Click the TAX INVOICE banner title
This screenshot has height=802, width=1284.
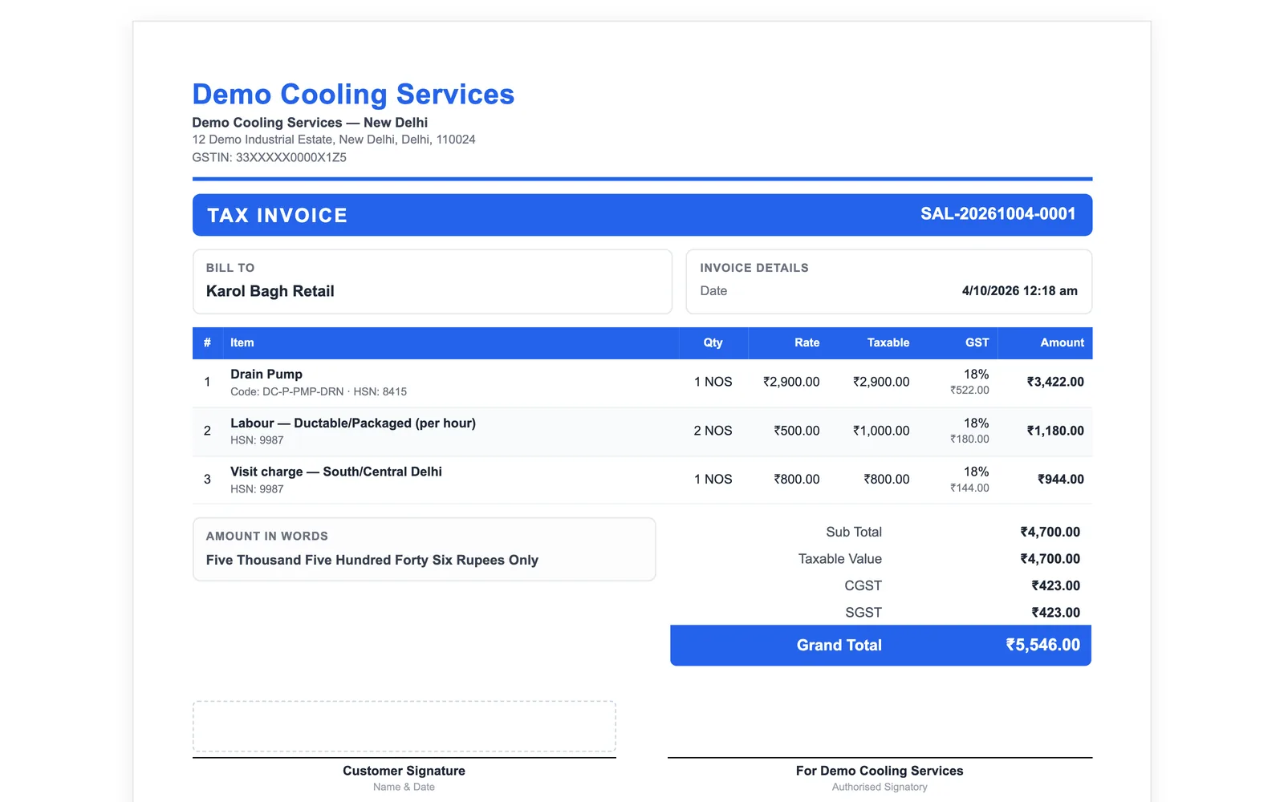point(278,216)
